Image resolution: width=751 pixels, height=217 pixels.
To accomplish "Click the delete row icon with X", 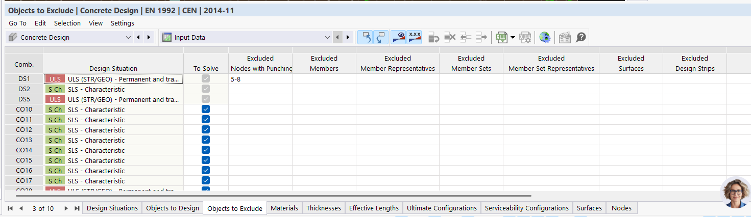I will (450, 37).
